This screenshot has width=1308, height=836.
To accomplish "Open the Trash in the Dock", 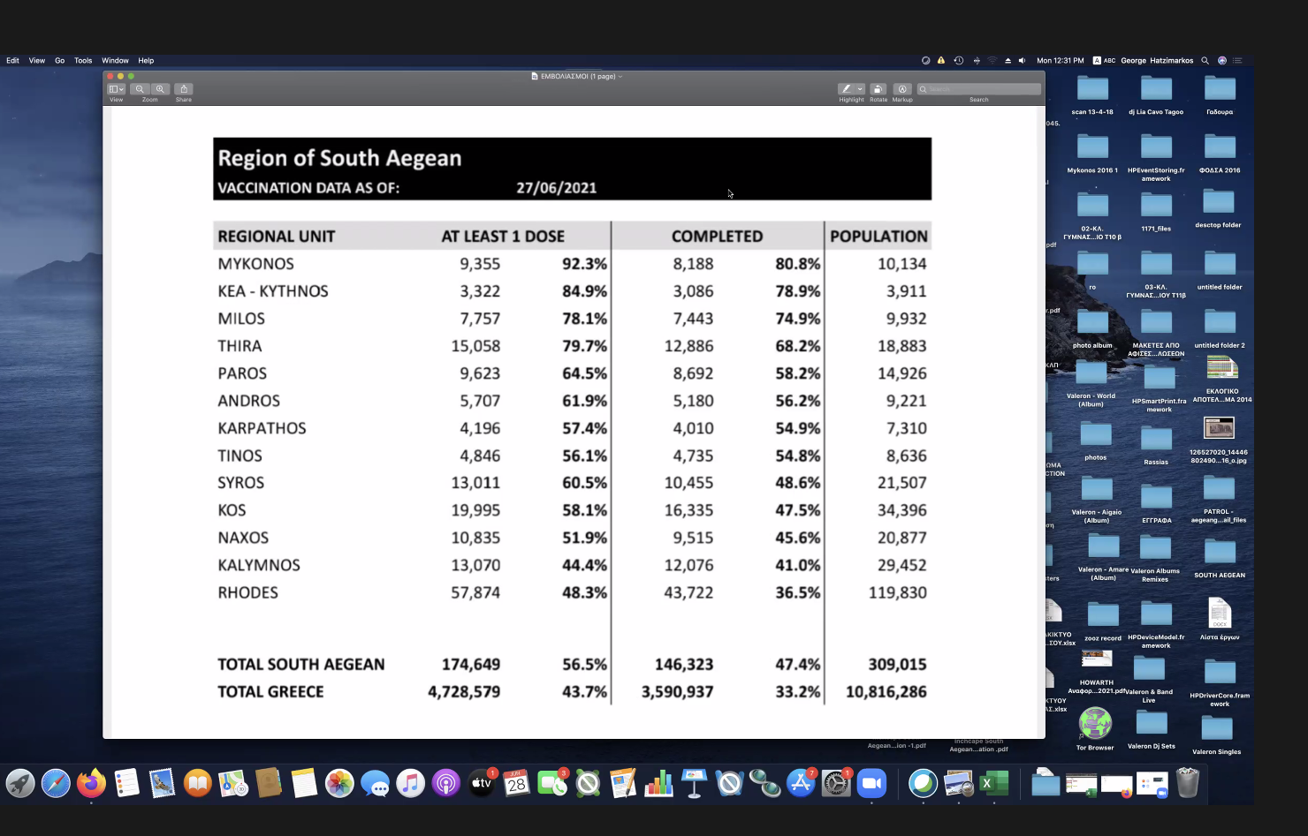I will click(x=1188, y=783).
